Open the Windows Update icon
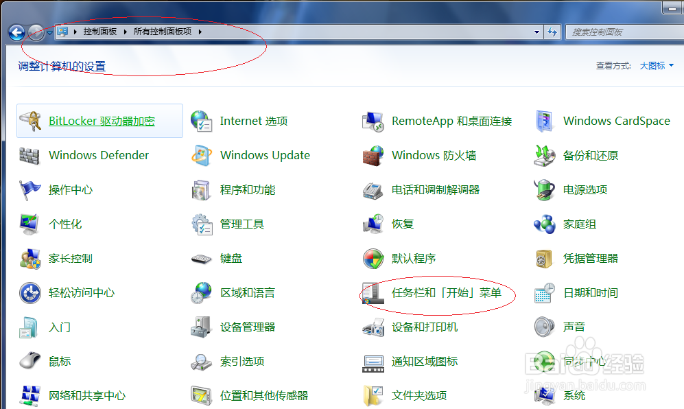 [x=202, y=155]
